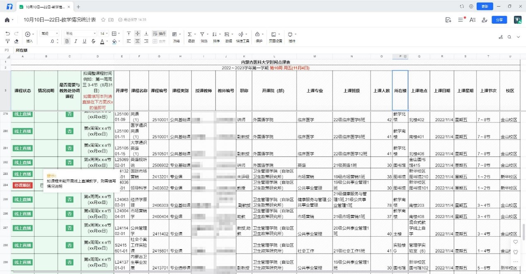Toggle italic text formatting

[x=75, y=41]
